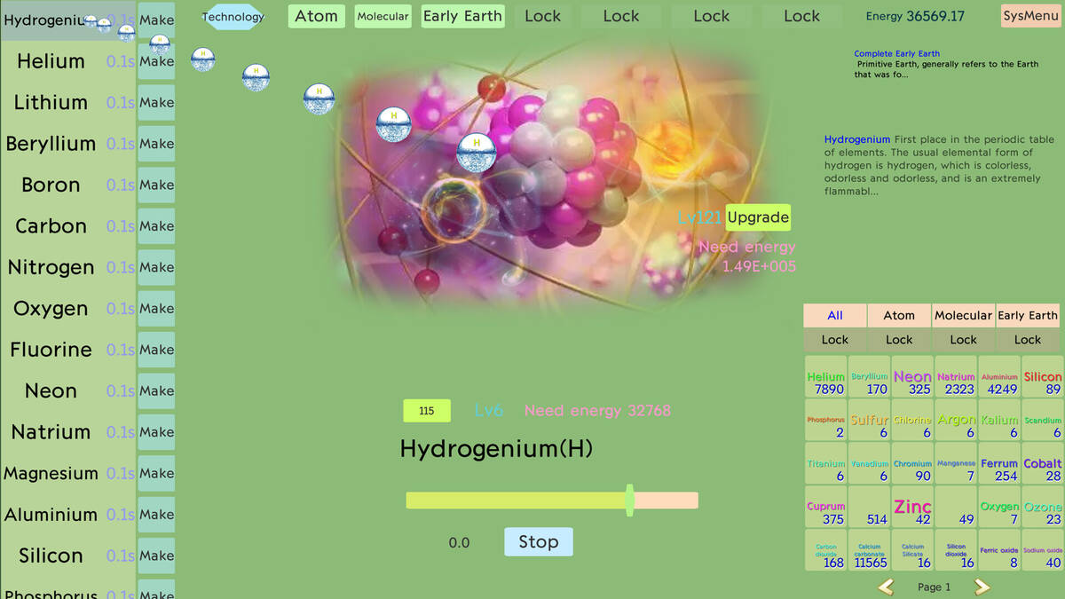Viewport: 1065px width, 599px height.
Task: Open the SysMenu
Action: tap(1030, 16)
